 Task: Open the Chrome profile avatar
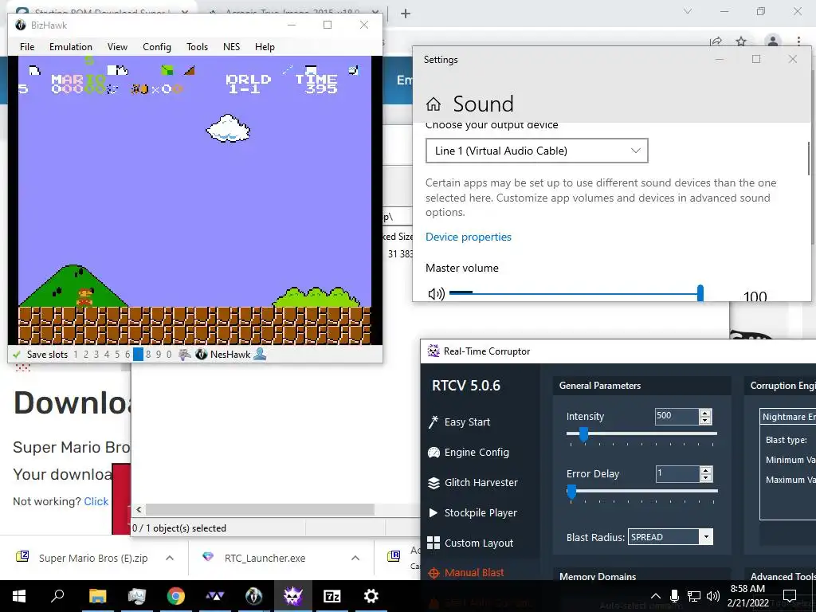(773, 41)
